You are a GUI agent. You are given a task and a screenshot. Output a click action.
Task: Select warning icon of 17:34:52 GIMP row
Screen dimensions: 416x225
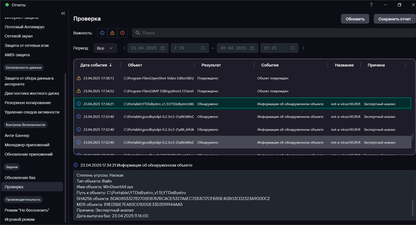(79, 91)
